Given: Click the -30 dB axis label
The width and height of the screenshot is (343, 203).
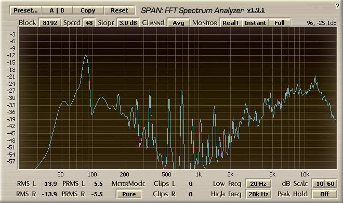Looking at the screenshot, I should point(11,98).
